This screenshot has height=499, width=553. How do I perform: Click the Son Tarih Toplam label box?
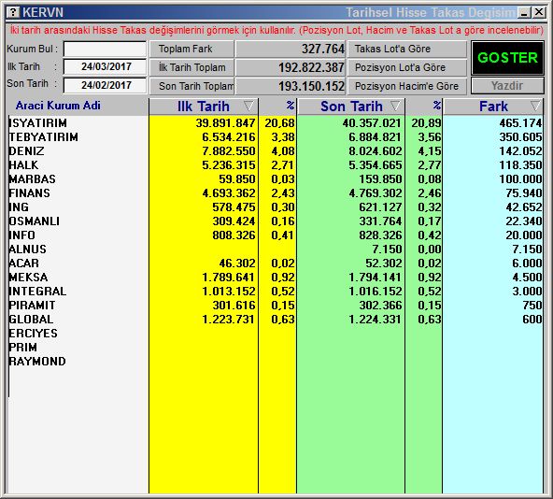191,86
